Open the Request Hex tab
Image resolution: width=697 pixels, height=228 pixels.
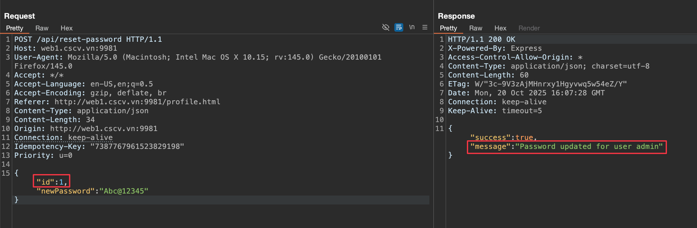[x=66, y=28]
